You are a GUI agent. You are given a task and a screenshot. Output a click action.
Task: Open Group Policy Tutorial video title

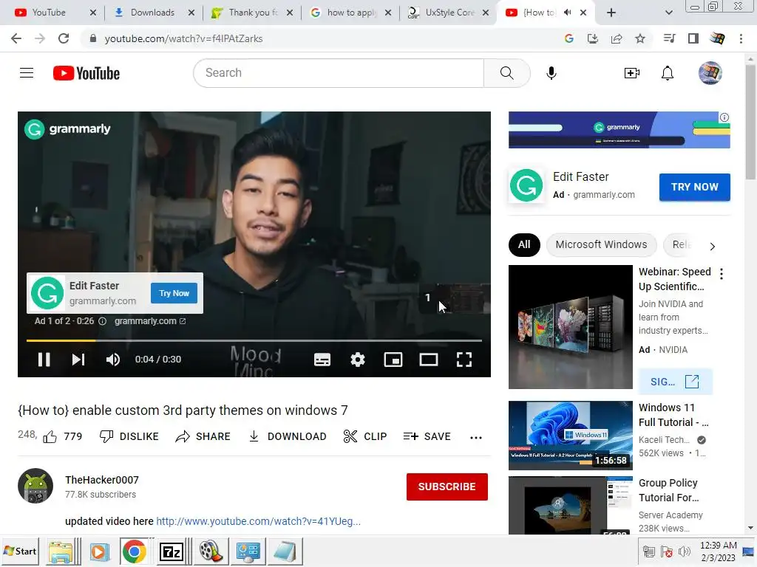click(x=668, y=490)
